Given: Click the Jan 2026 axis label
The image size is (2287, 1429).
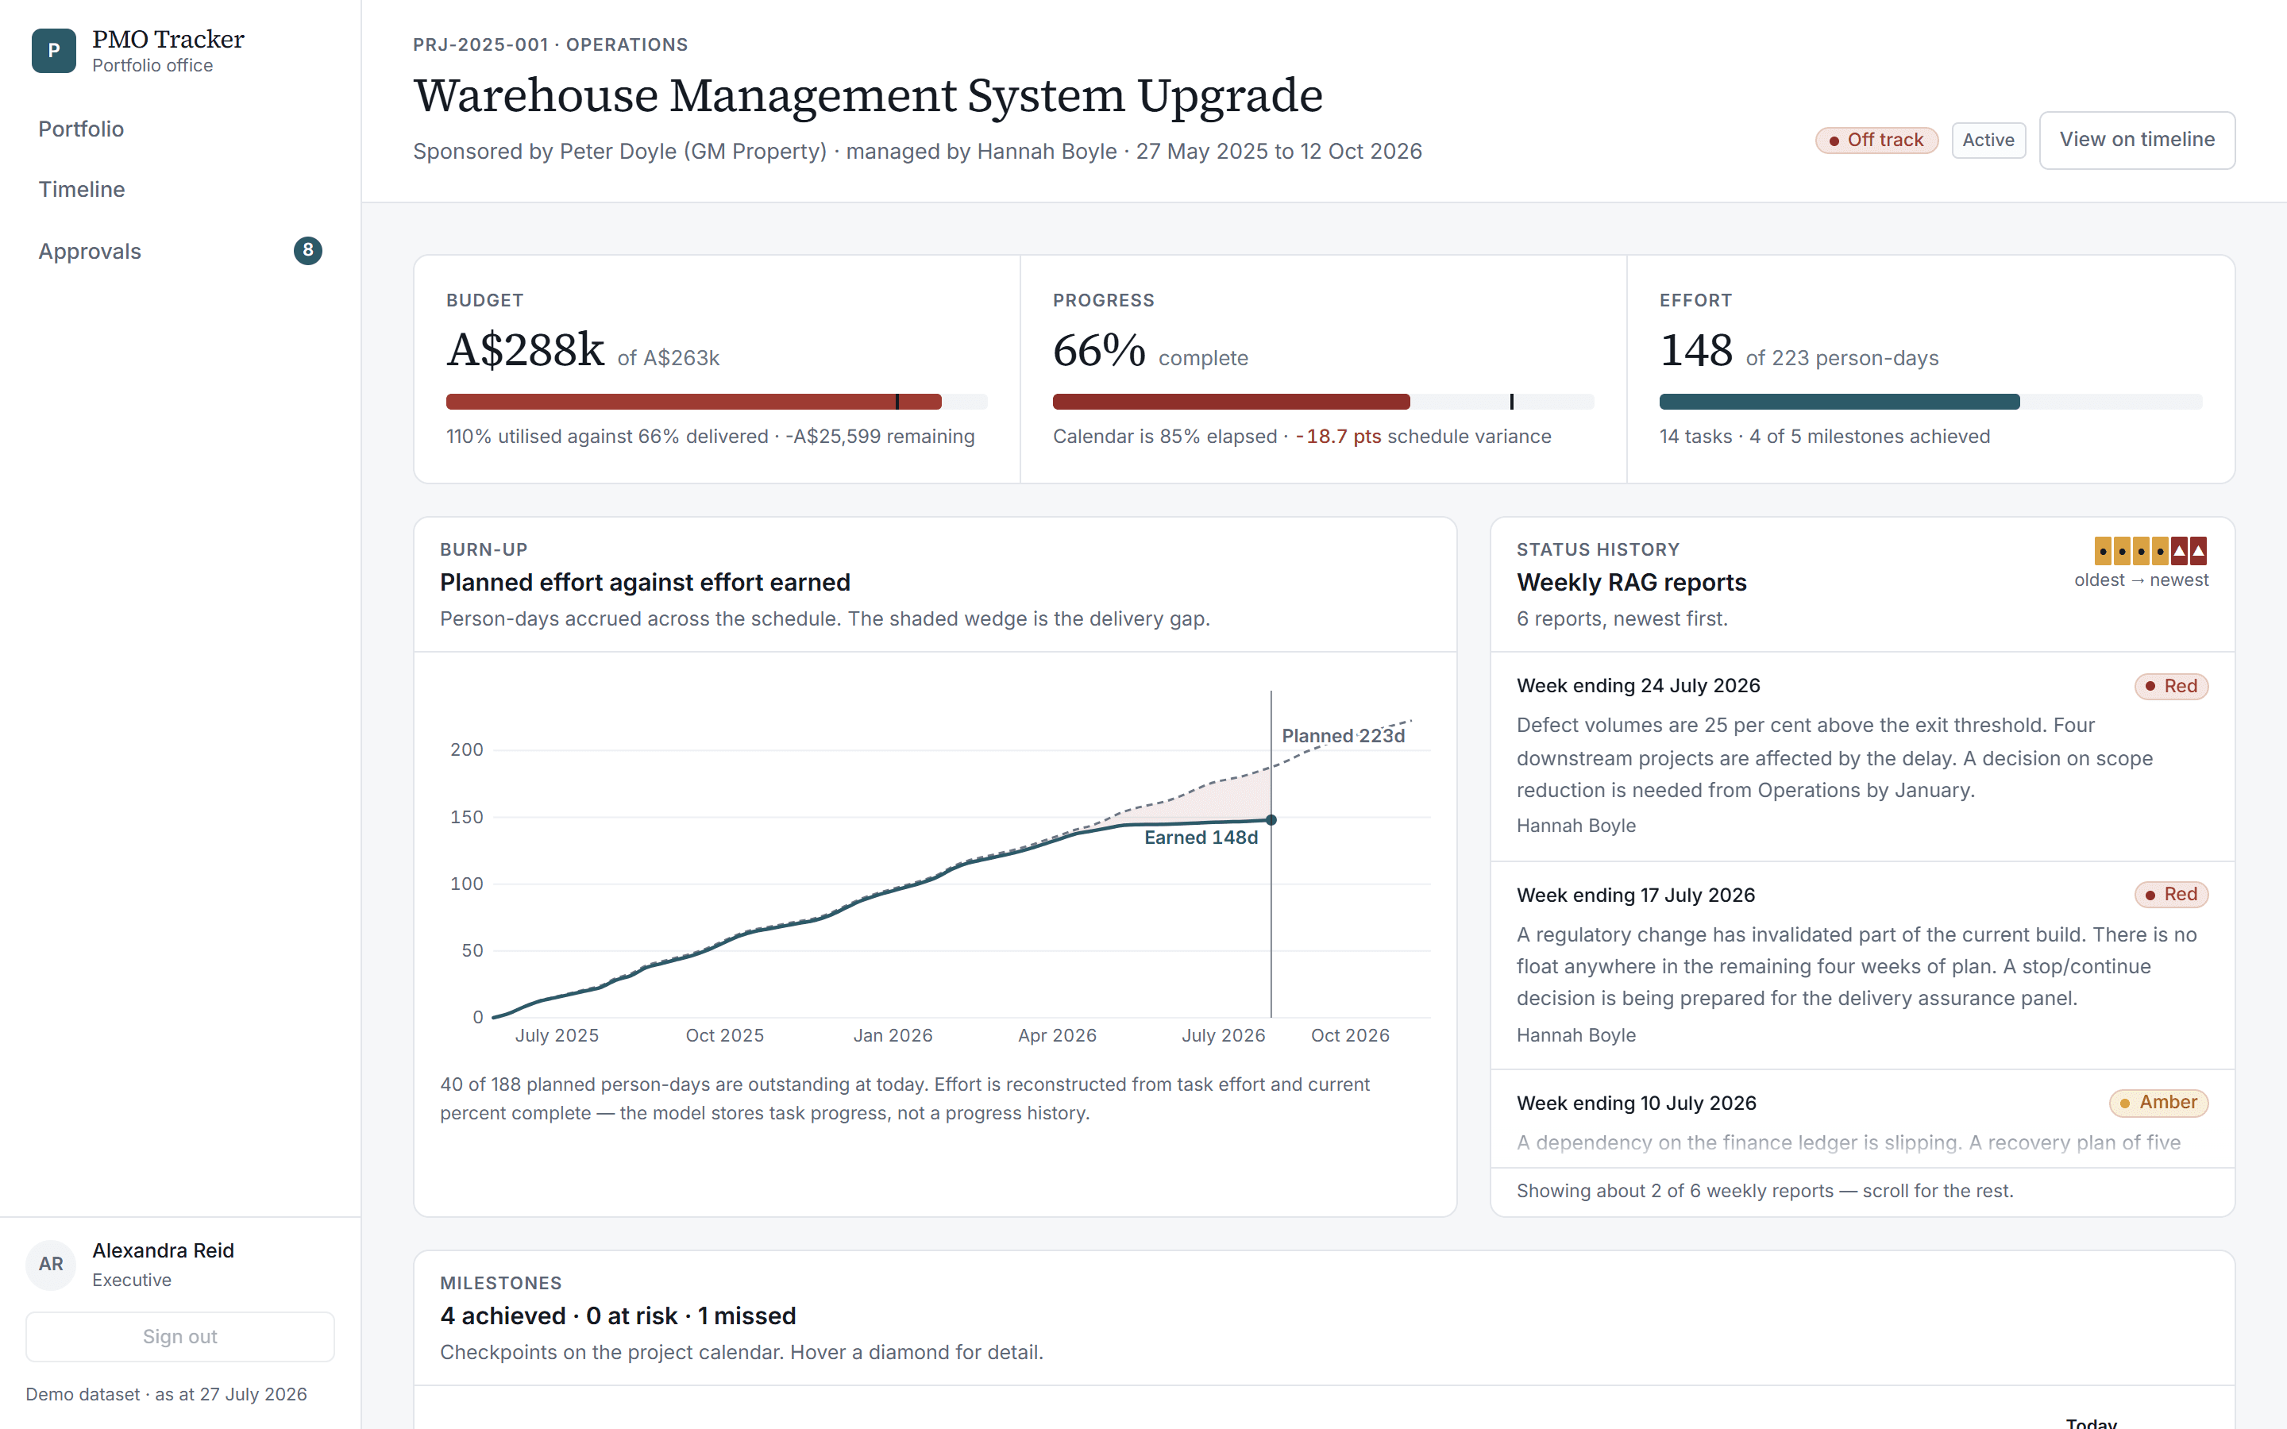Looking at the screenshot, I should pos(892,1035).
